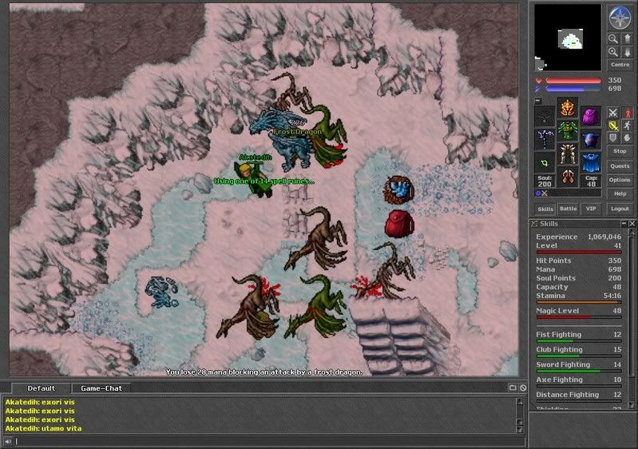Viewport: 638px width, 449px height.
Task: Set stand-while-fighting red figure mode
Action: pyautogui.click(x=628, y=113)
